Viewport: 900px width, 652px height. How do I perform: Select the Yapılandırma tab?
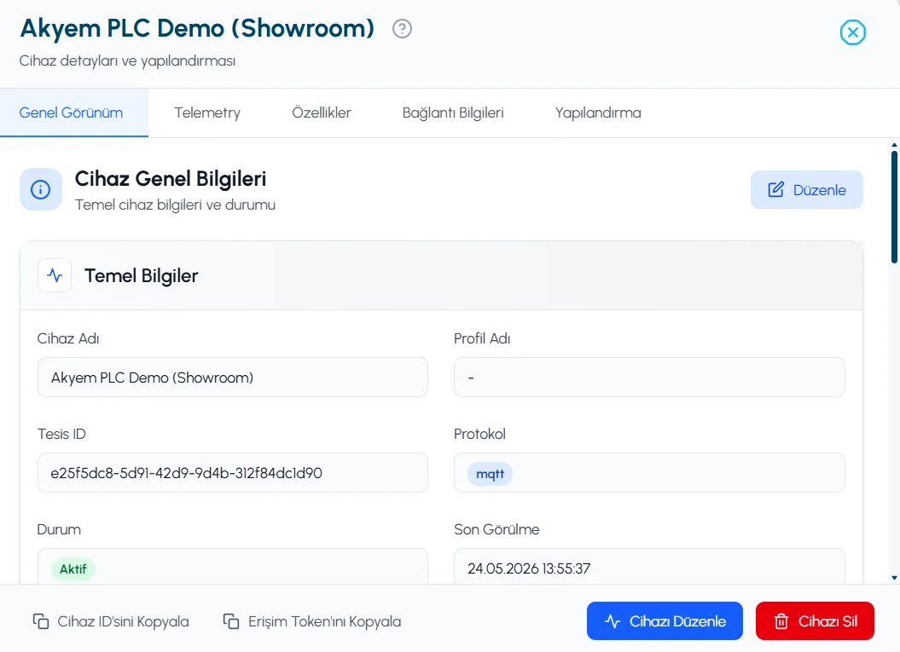click(597, 113)
